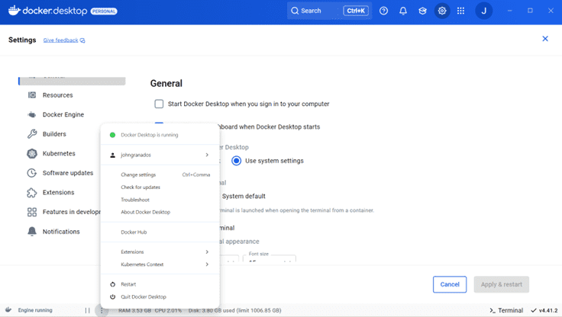This screenshot has height=317, width=562.
Task: Select Use system settings radio button
Action: [236, 161]
